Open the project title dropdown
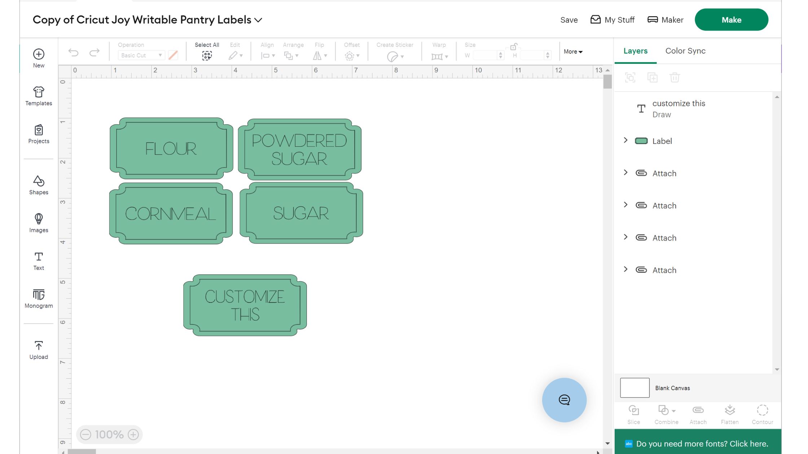 (x=258, y=20)
